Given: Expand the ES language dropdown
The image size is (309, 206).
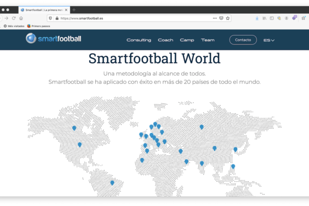Looking at the screenshot, I should click(269, 40).
